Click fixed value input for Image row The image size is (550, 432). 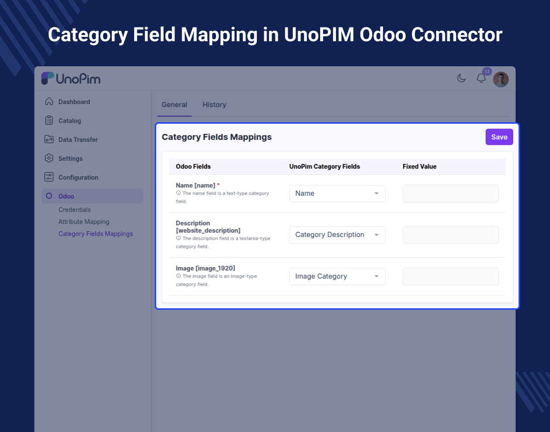pos(450,276)
